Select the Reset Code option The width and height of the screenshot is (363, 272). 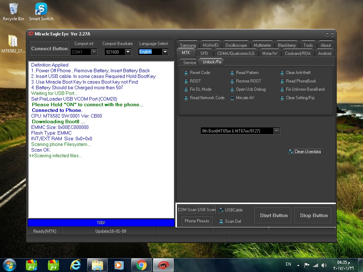[197, 73]
